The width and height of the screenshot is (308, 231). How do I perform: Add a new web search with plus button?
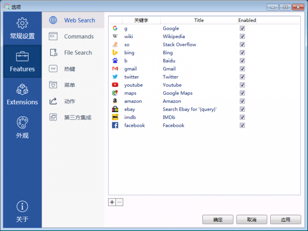112,202
